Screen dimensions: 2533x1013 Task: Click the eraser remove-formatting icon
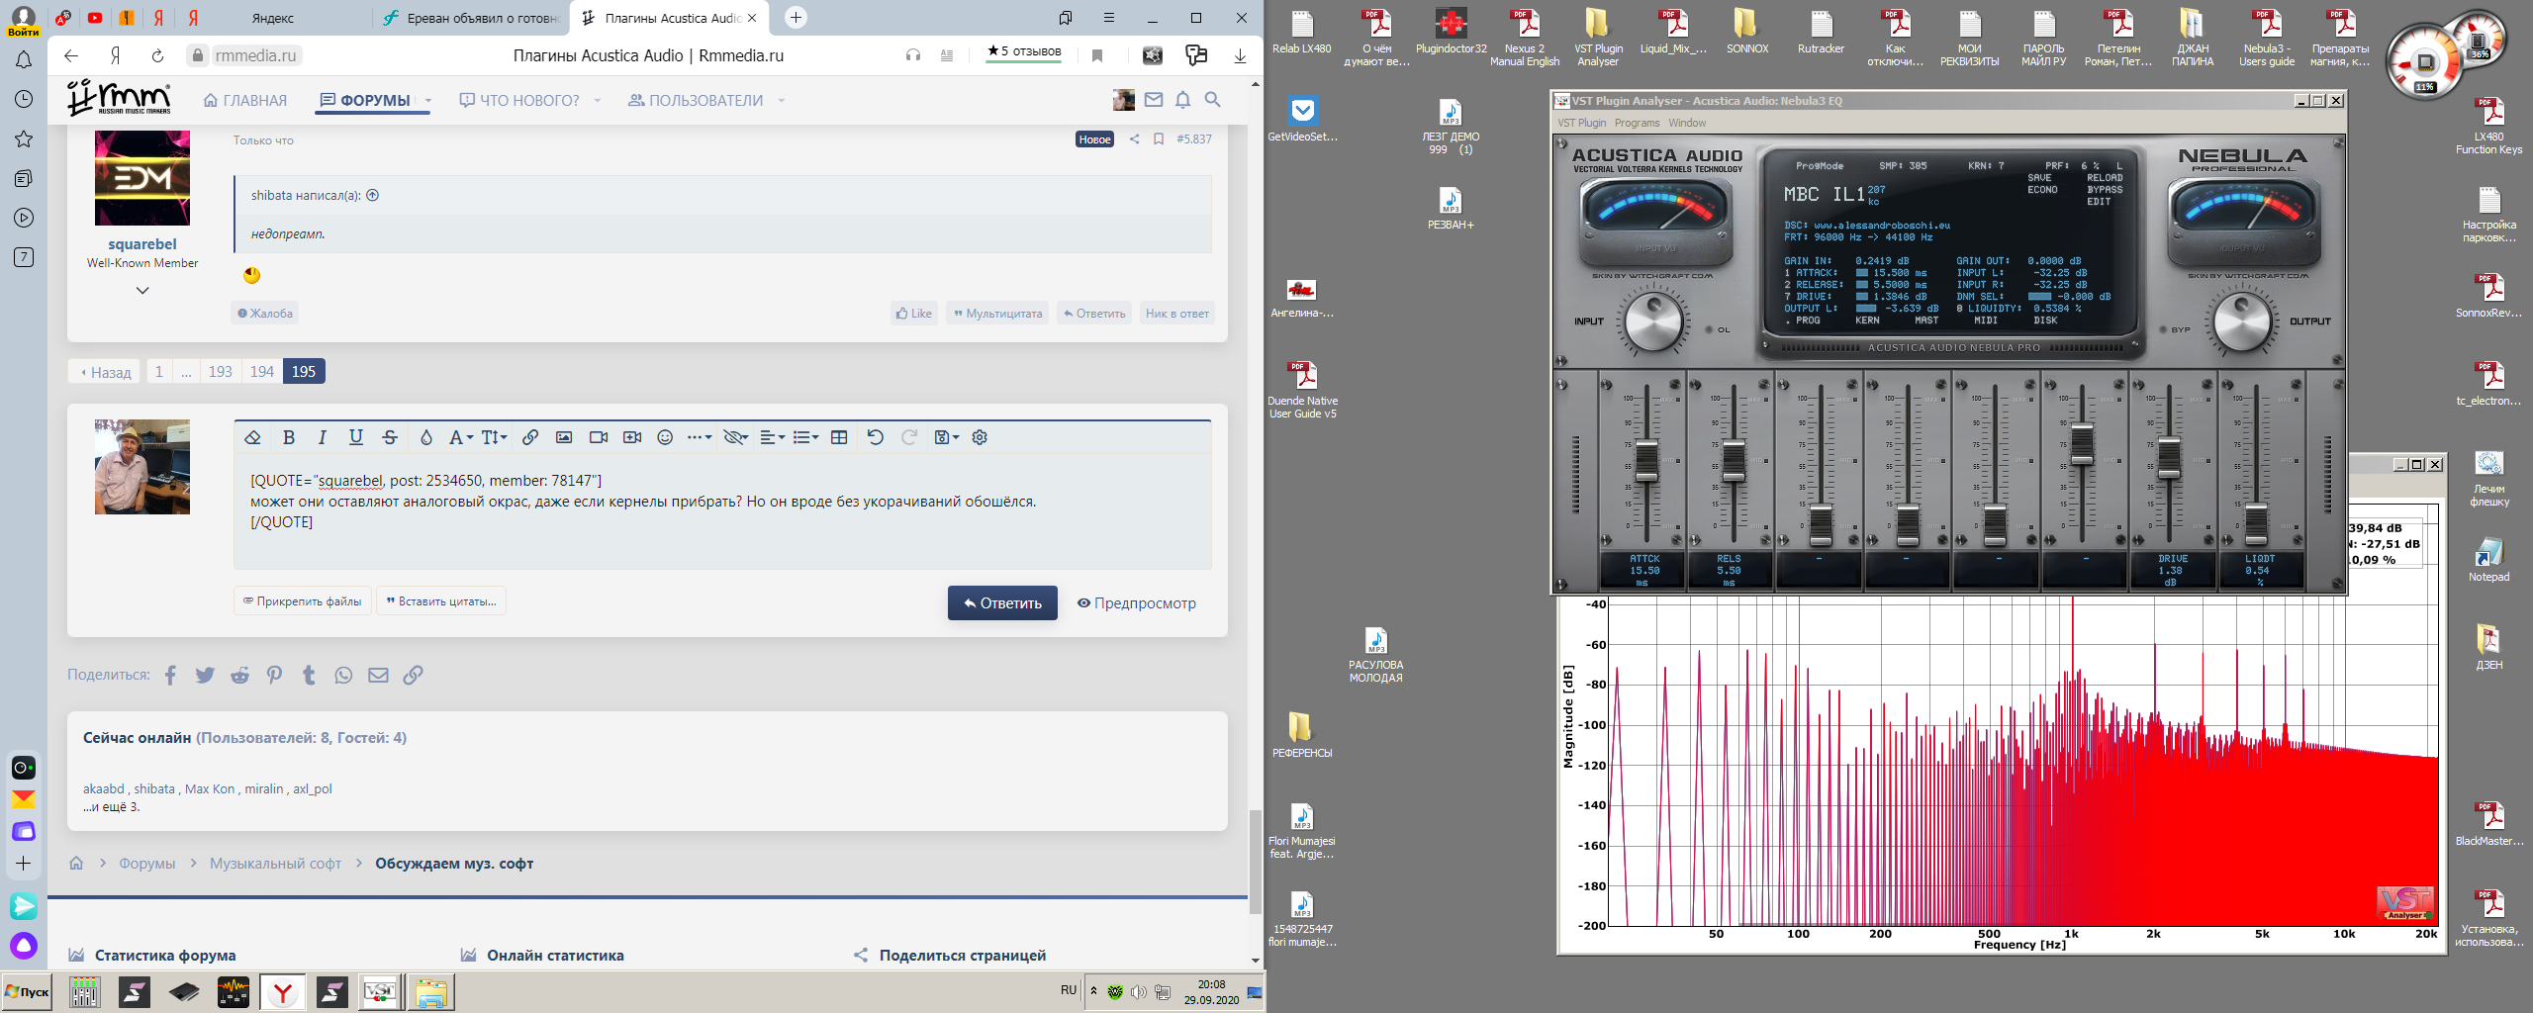(x=253, y=437)
